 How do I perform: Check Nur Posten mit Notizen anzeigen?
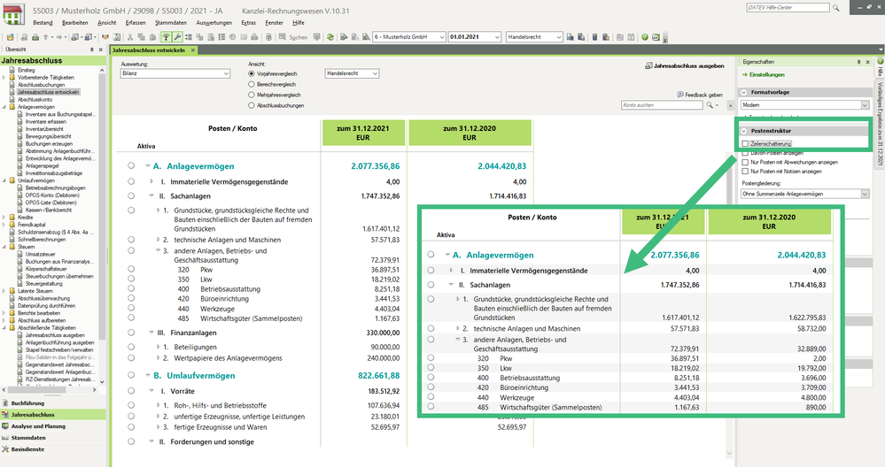point(745,172)
